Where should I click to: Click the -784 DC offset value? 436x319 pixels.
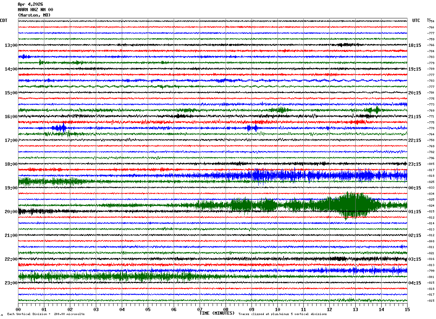[431, 51]
